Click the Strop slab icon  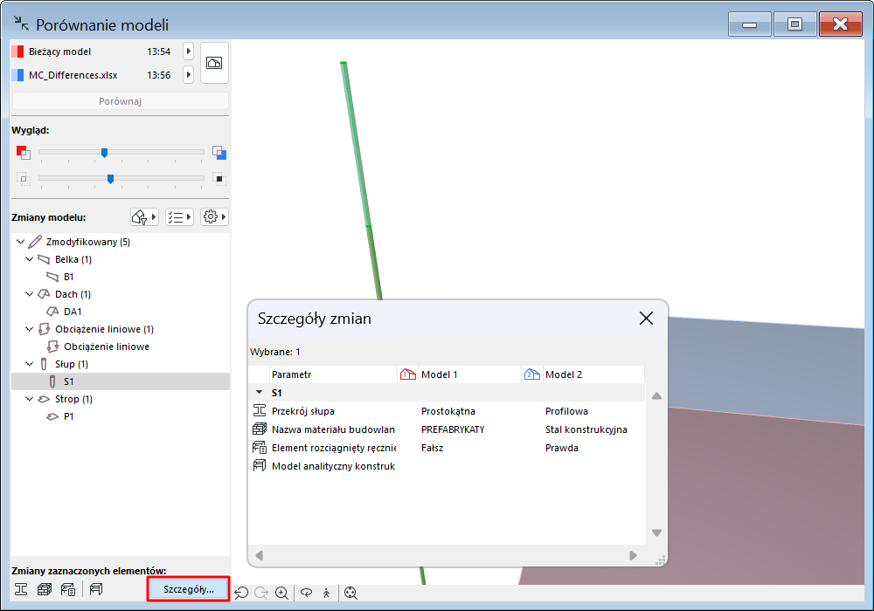point(44,399)
